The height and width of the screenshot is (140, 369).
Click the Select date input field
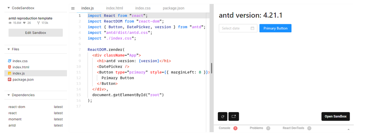click(238, 28)
